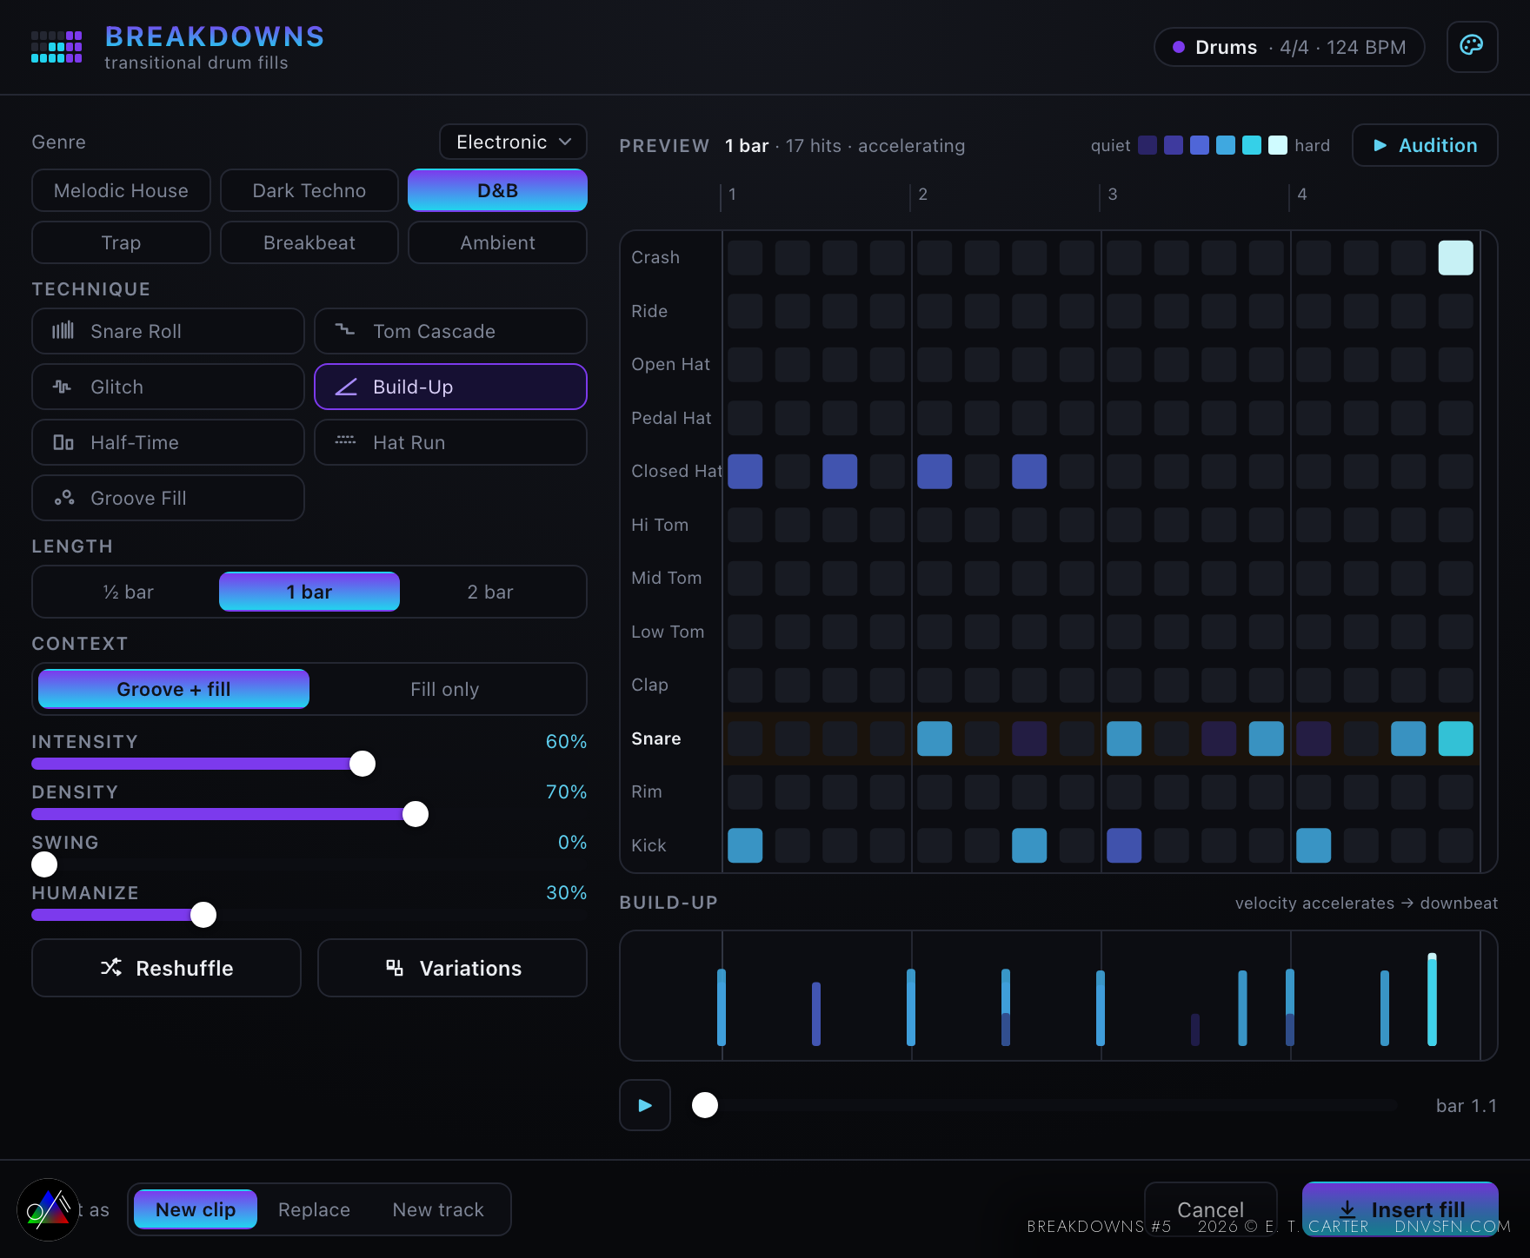This screenshot has width=1530, height=1258.
Task: Set length to ½ bar
Action: [128, 592]
